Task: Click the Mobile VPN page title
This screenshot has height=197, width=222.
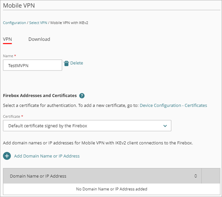Action: click(x=19, y=5)
